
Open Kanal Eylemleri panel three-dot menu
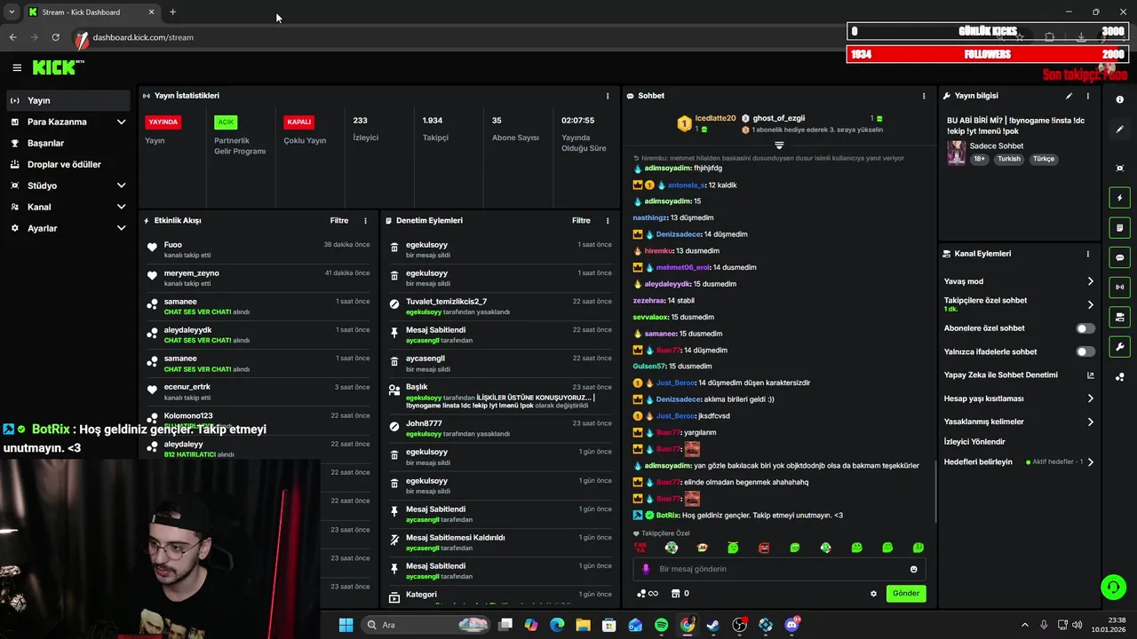point(1087,254)
